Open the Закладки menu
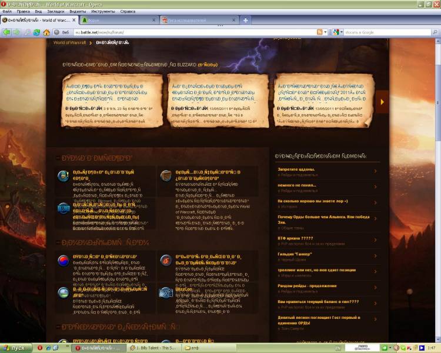This screenshot has height=353, width=441. tap(56, 12)
